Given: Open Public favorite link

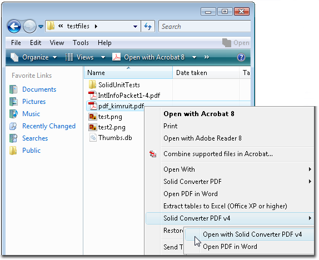Looking at the screenshot, I should pos(31,151).
